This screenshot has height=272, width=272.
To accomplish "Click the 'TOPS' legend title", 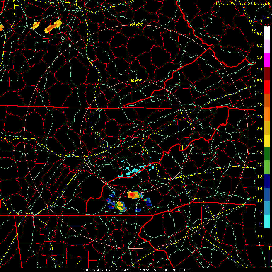I will 266,18.
